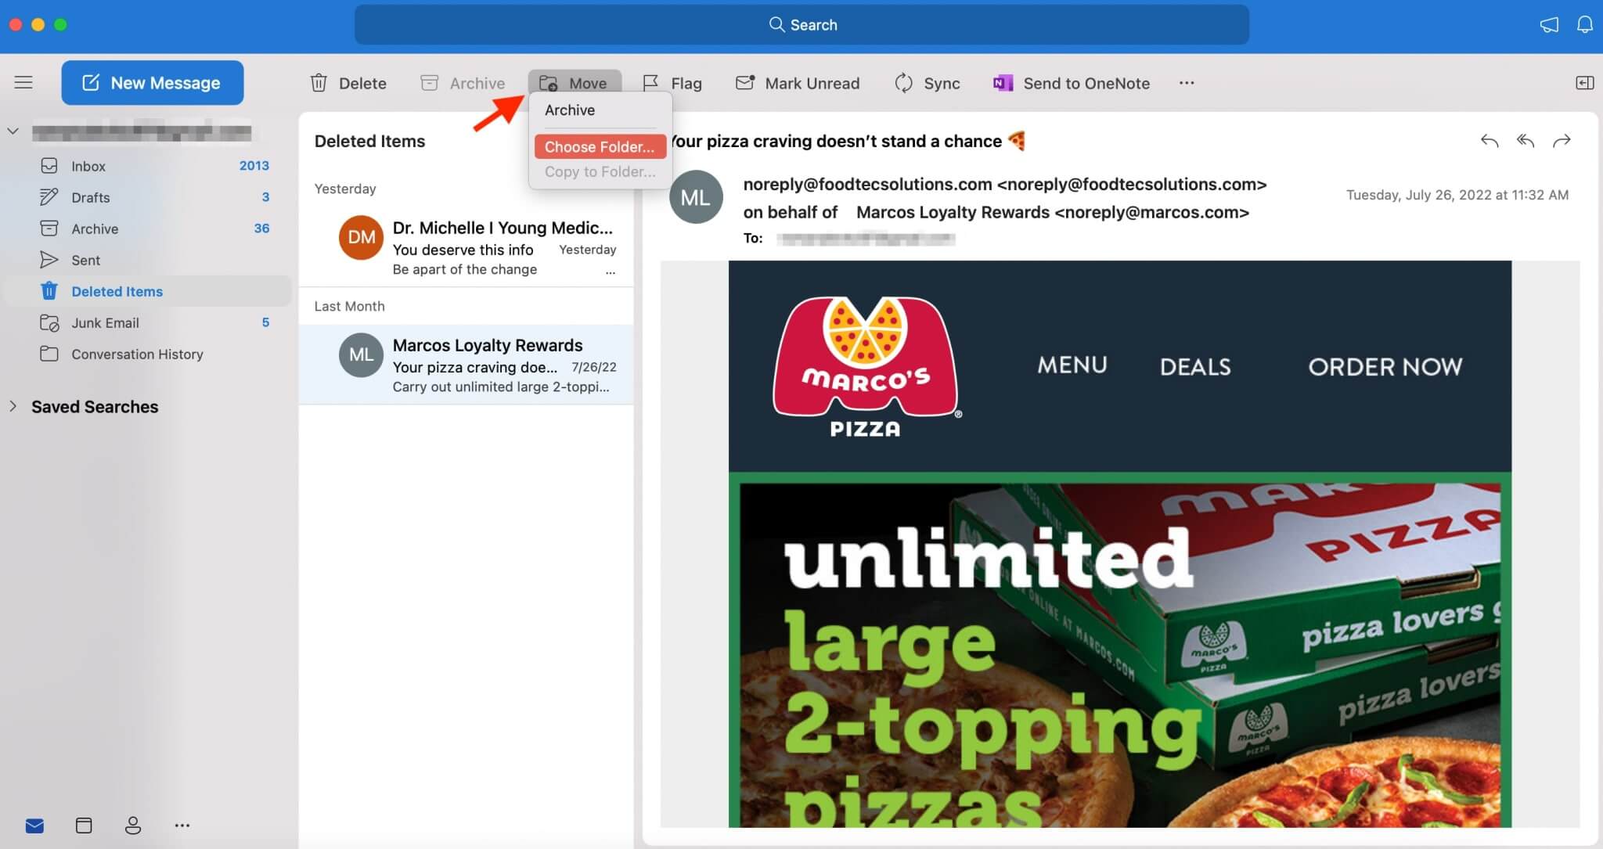Viewport: 1603px width, 849px height.
Task: Expand the Saved Searches section
Action: pyautogui.click(x=13, y=406)
